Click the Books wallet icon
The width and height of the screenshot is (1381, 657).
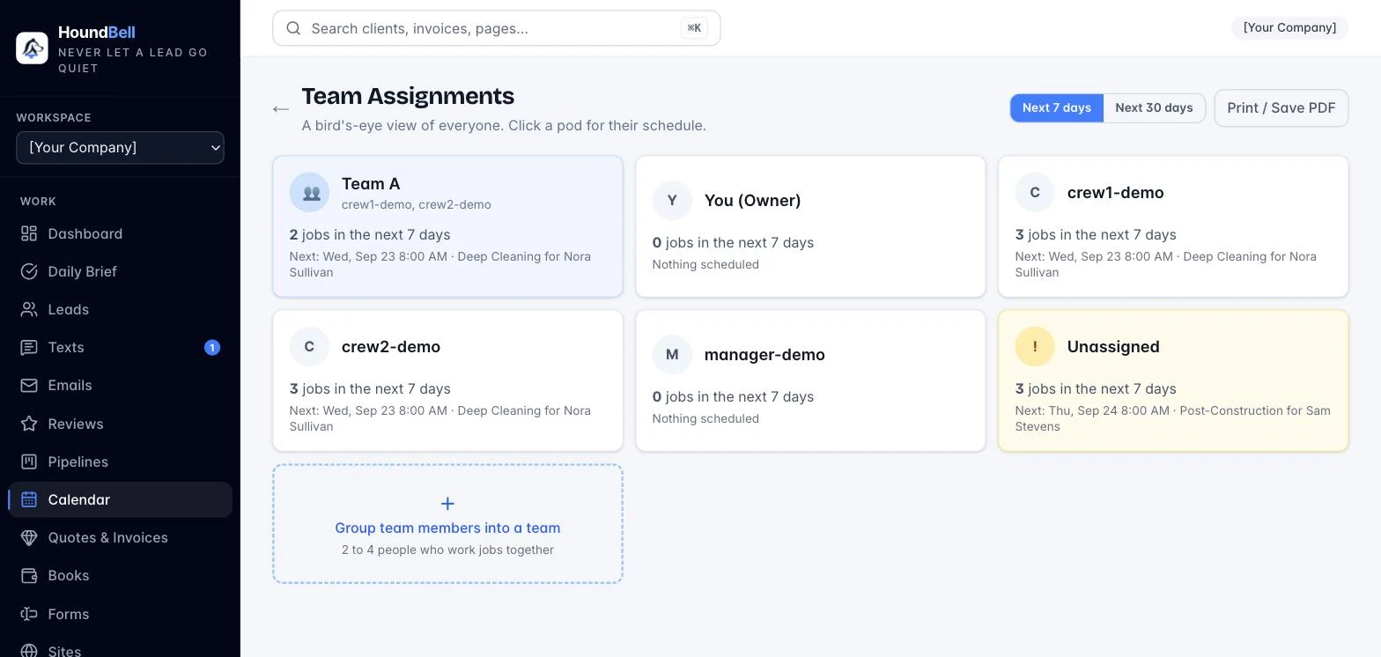(29, 575)
